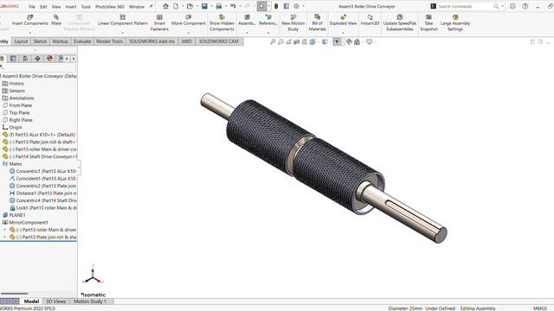Switch to the Evaluate ribbon tab
This screenshot has height=311, width=554.
[x=82, y=41]
